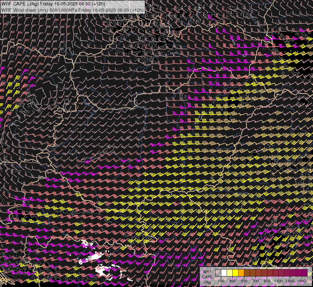Image resolution: width=313 pixels, height=287 pixels.
Task: Click the orange 400–500 legend swatch
Action: click(241, 273)
